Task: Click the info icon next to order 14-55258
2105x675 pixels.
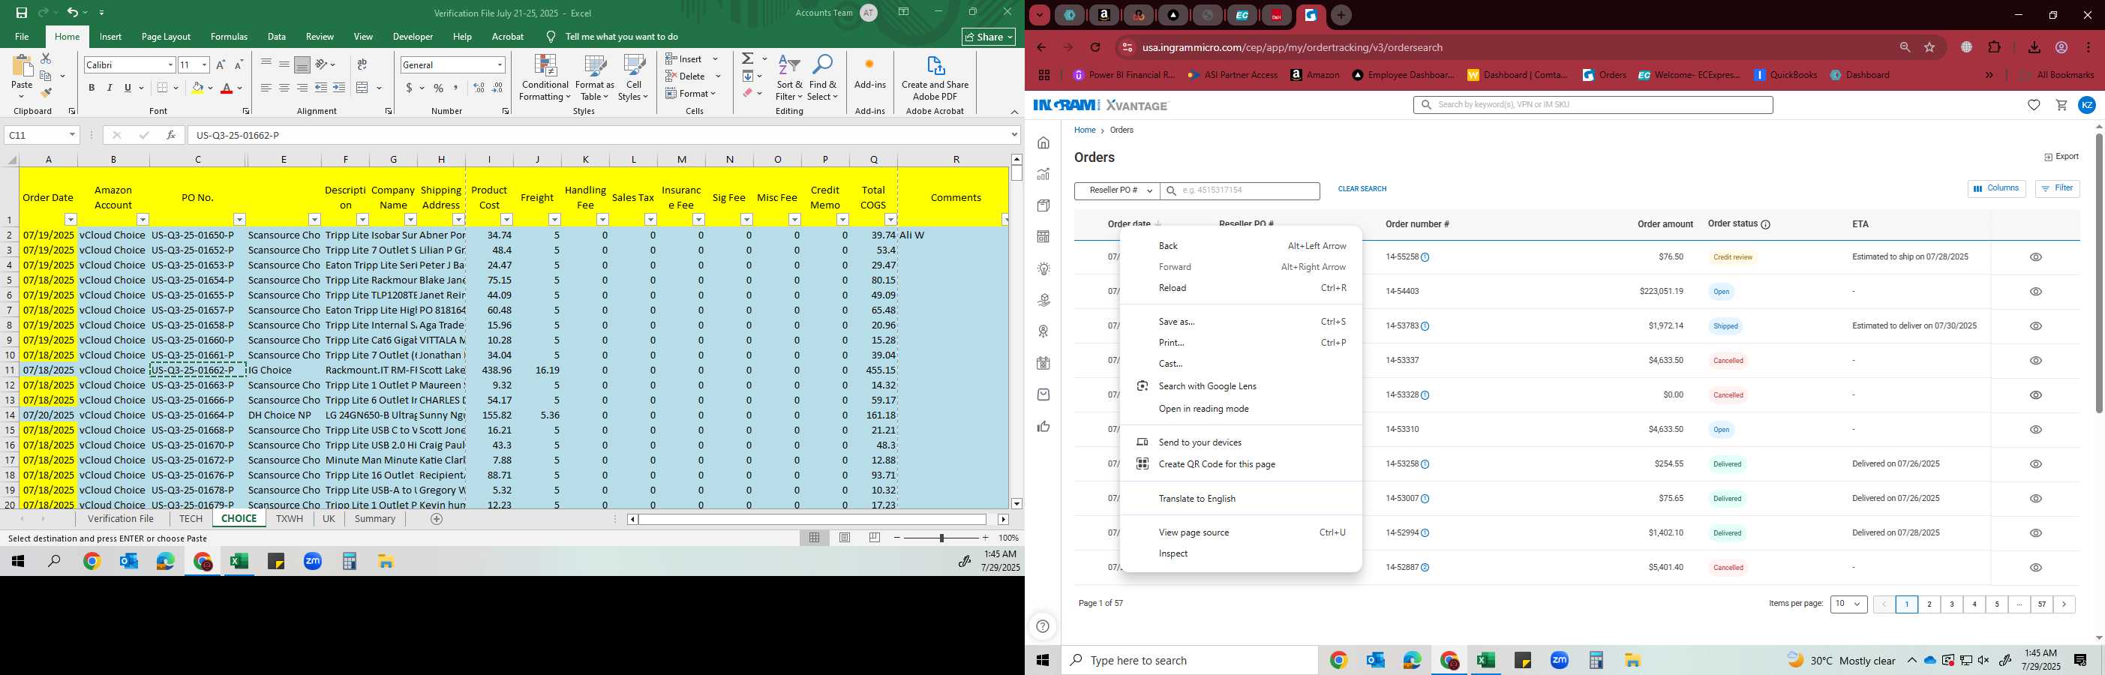Action: [x=1425, y=257]
